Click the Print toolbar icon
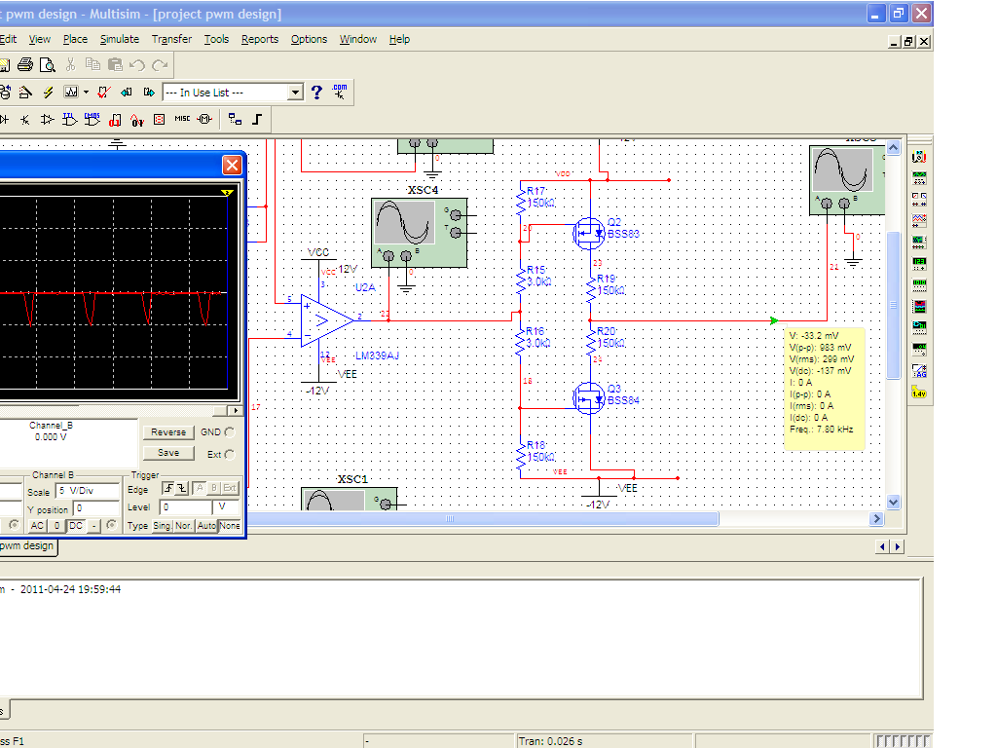This screenshot has width=997, height=748. point(25,65)
